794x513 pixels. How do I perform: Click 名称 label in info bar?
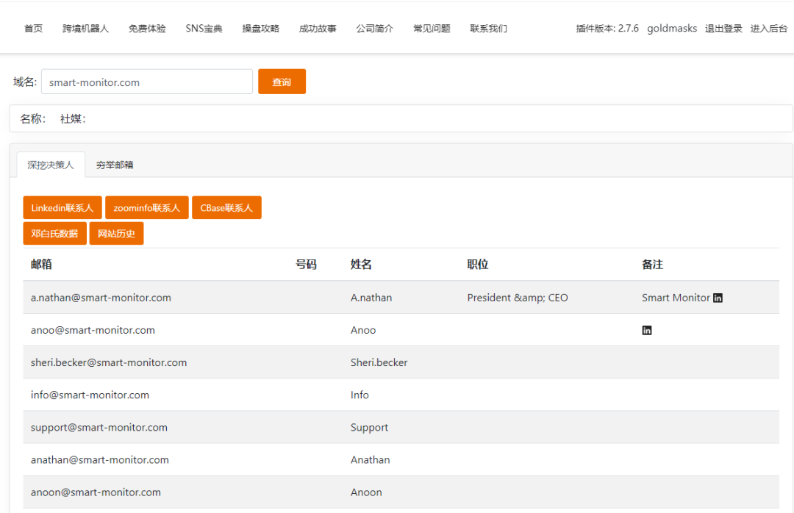pyautogui.click(x=32, y=118)
